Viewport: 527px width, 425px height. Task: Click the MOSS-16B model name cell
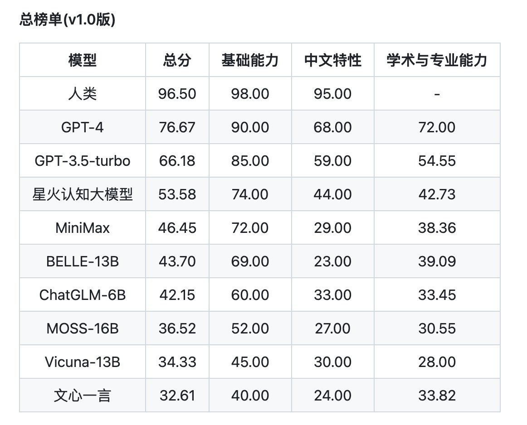tap(83, 328)
